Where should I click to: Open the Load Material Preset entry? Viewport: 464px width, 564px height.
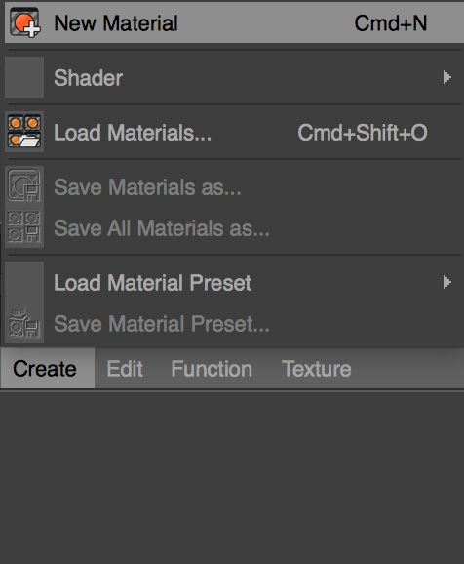pyautogui.click(x=234, y=282)
